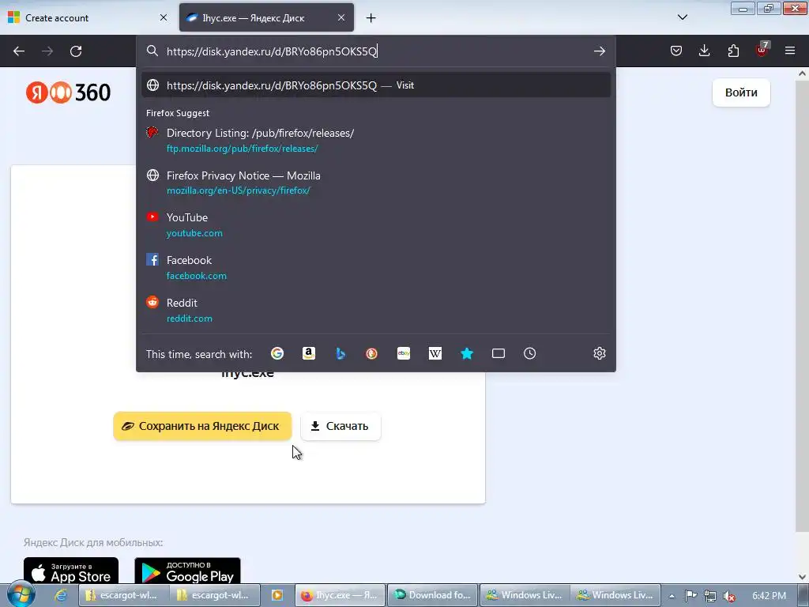Click the 6:42 PM clock
Image resolution: width=809 pixels, height=607 pixels.
point(769,596)
